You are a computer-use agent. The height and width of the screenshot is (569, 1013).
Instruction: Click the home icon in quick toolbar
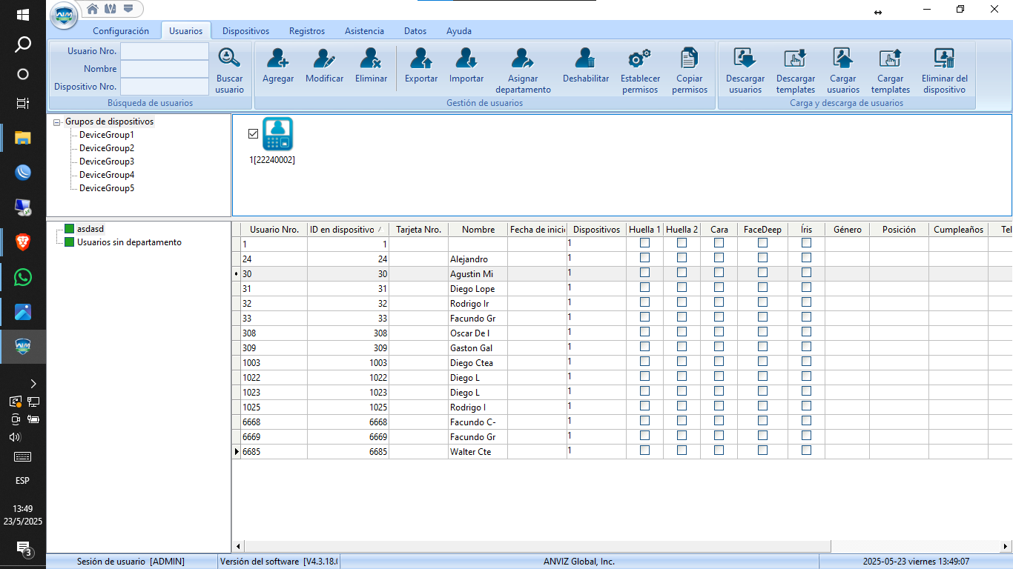pyautogui.click(x=93, y=9)
